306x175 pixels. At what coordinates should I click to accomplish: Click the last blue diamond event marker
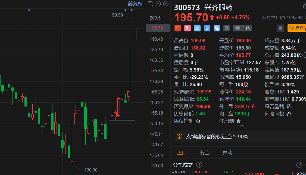pos(132,10)
